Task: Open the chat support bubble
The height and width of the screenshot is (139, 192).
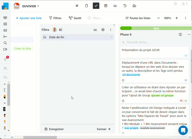Action: pos(183,130)
